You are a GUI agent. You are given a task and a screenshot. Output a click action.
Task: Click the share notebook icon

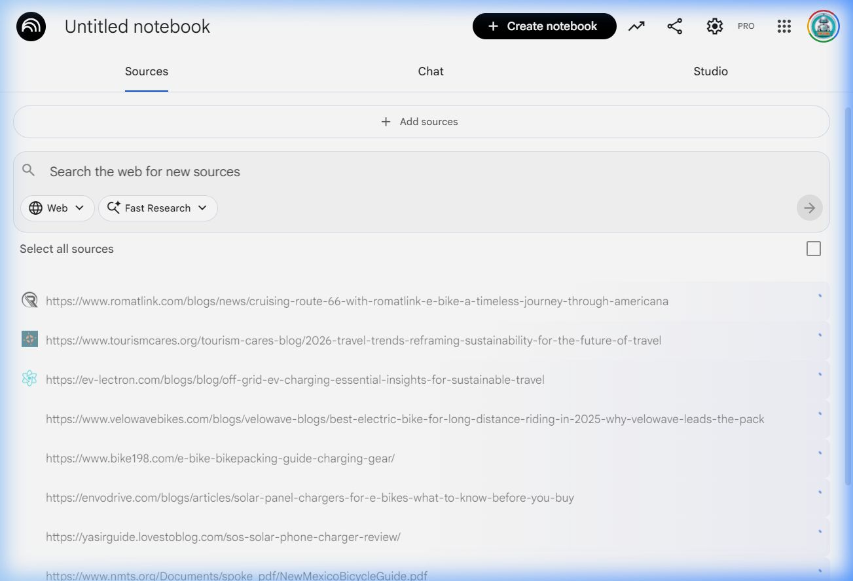pyautogui.click(x=674, y=26)
